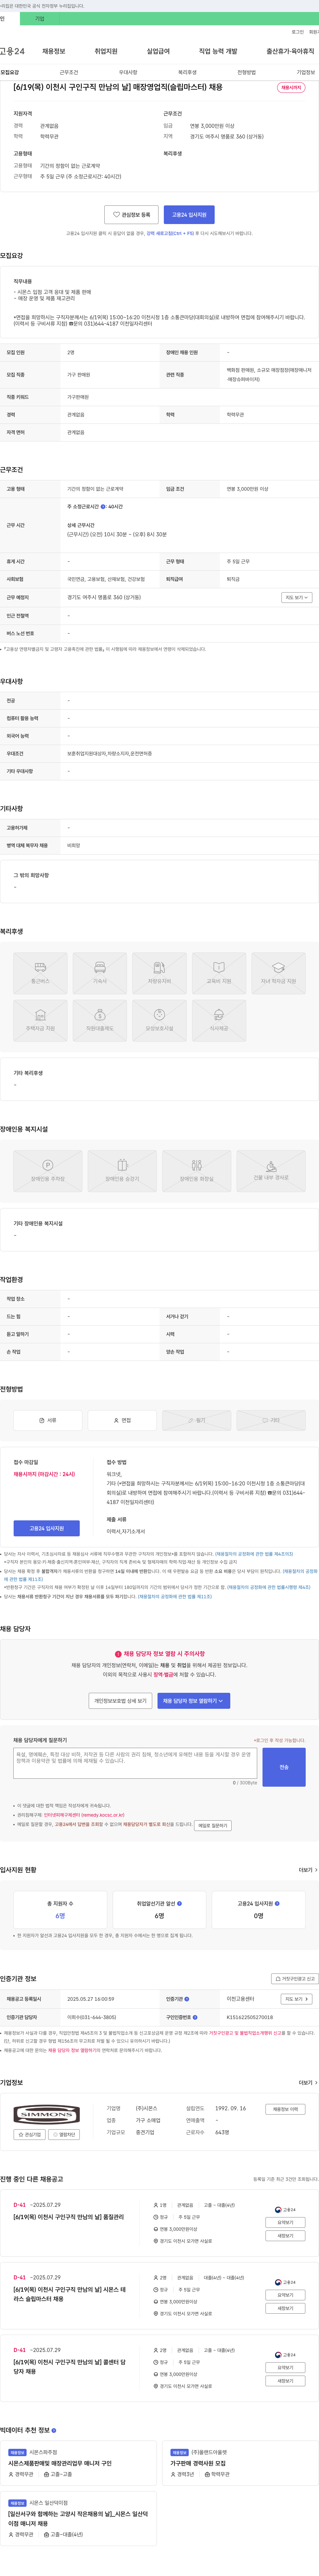Click the info icon beside 인증기관
This screenshot has height=2576, width=319.
(186, 1999)
